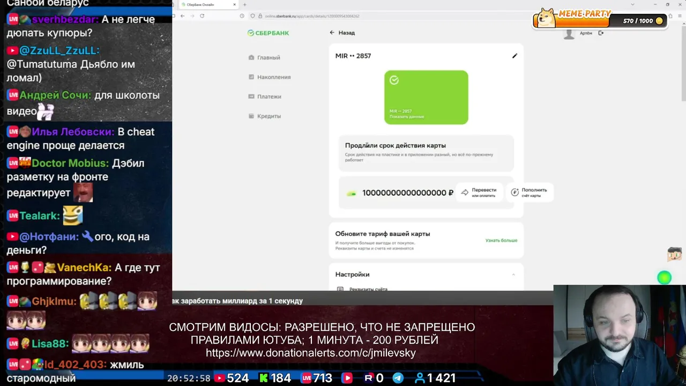Click the pencil edit icon for MIR card
The image size is (686, 386).
click(x=514, y=56)
